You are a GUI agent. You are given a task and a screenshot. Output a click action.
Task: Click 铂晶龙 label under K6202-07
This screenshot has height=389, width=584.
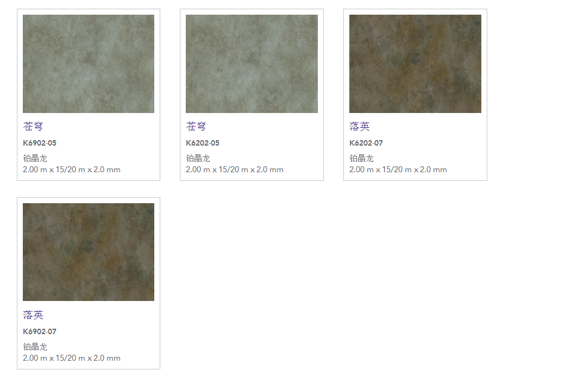pos(362,159)
